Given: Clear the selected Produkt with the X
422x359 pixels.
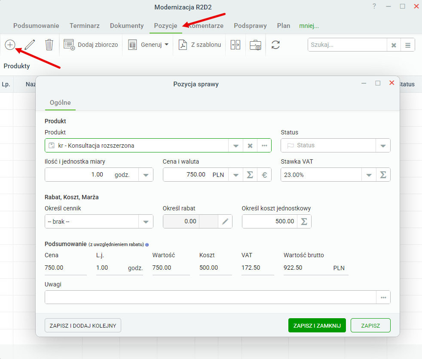Looking at the screenshot, I should click(250, 146).
